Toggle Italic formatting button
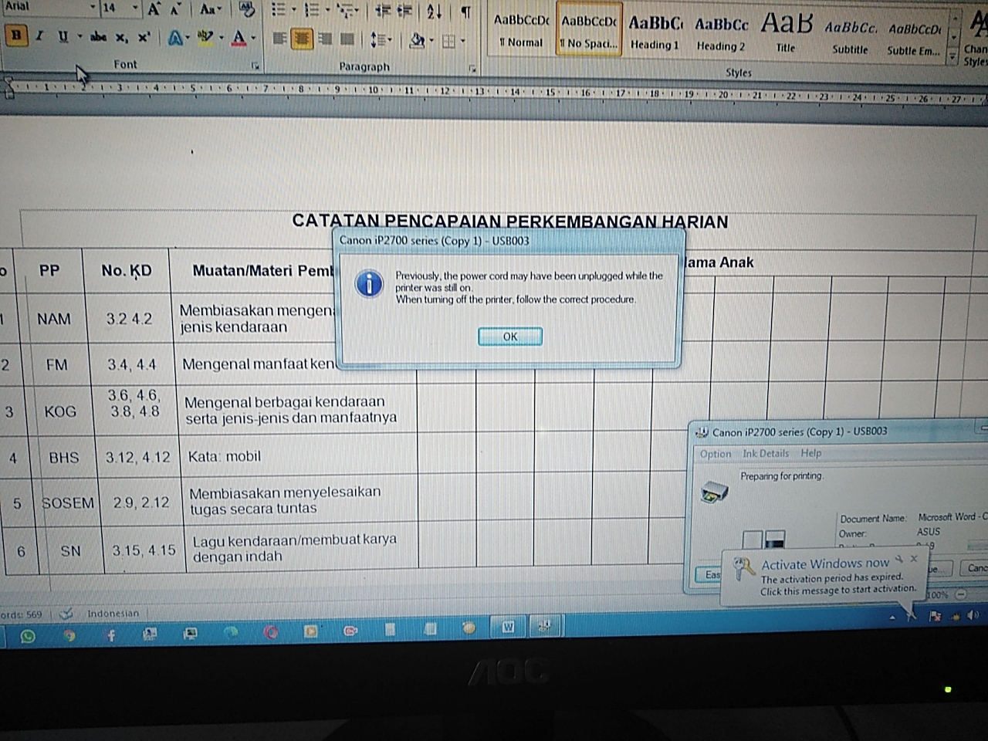The image size is (988, 741). click(39, 36)
